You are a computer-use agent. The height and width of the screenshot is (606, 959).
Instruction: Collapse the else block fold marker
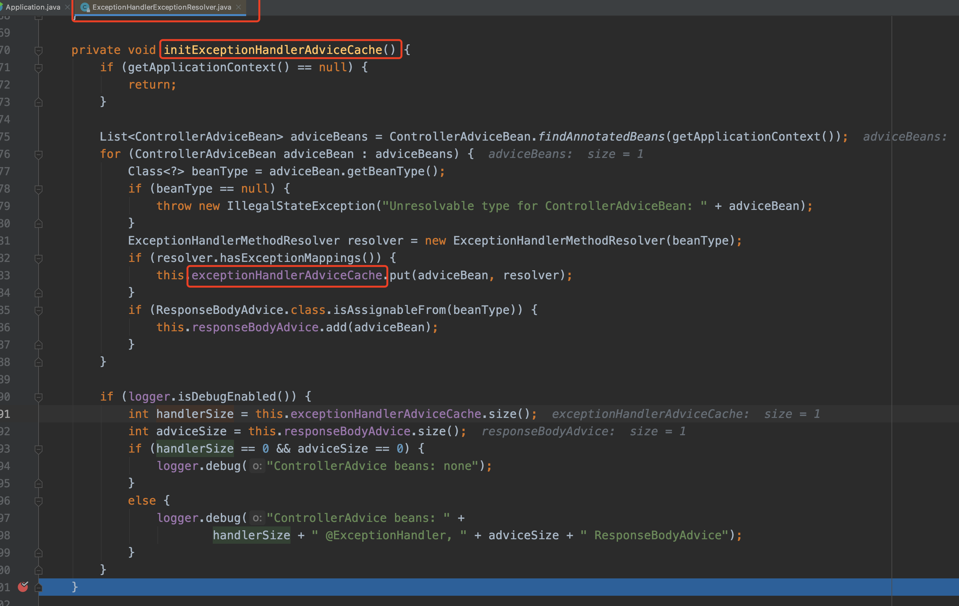pos(39,501)
